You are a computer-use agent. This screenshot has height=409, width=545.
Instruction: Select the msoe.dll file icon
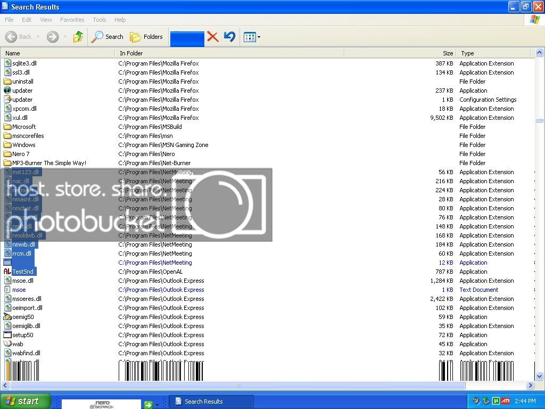7,280
